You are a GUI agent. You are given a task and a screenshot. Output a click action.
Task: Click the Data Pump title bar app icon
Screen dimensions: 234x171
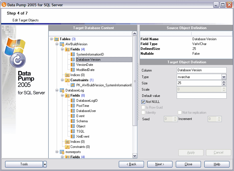point(4,5)
